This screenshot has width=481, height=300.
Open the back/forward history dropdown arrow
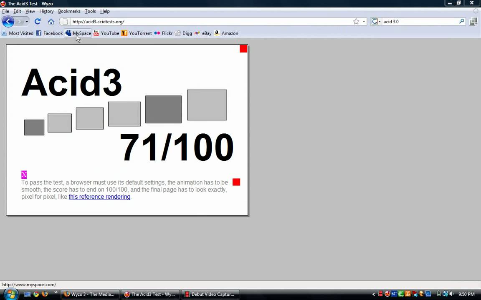coord(27,21)
